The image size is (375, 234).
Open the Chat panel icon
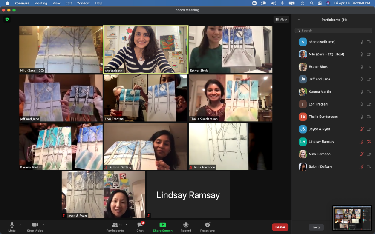point(140,225)
